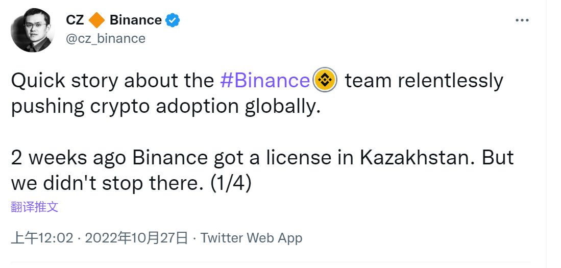The height and width of the screenshot is (268, 561).
Task: Click the tweet timestamp 上午12:02
Action: (x=42, y=238)
